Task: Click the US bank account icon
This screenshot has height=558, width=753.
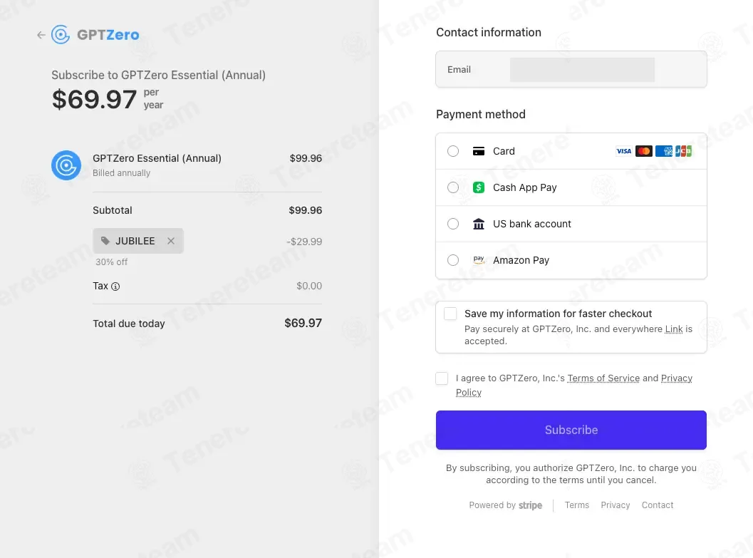Action: pos(479,224)
